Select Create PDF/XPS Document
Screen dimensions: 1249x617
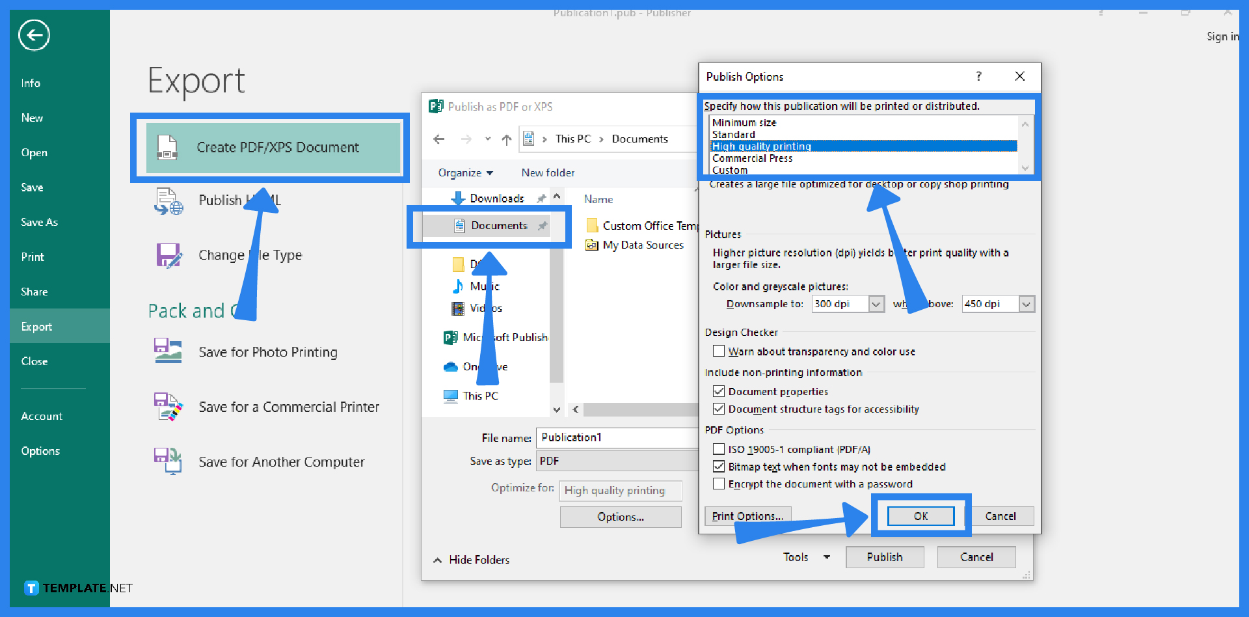pos(276,148)
